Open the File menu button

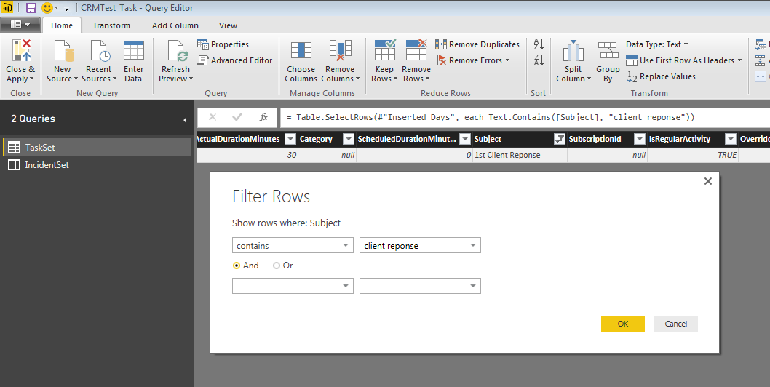coord(20,25)
